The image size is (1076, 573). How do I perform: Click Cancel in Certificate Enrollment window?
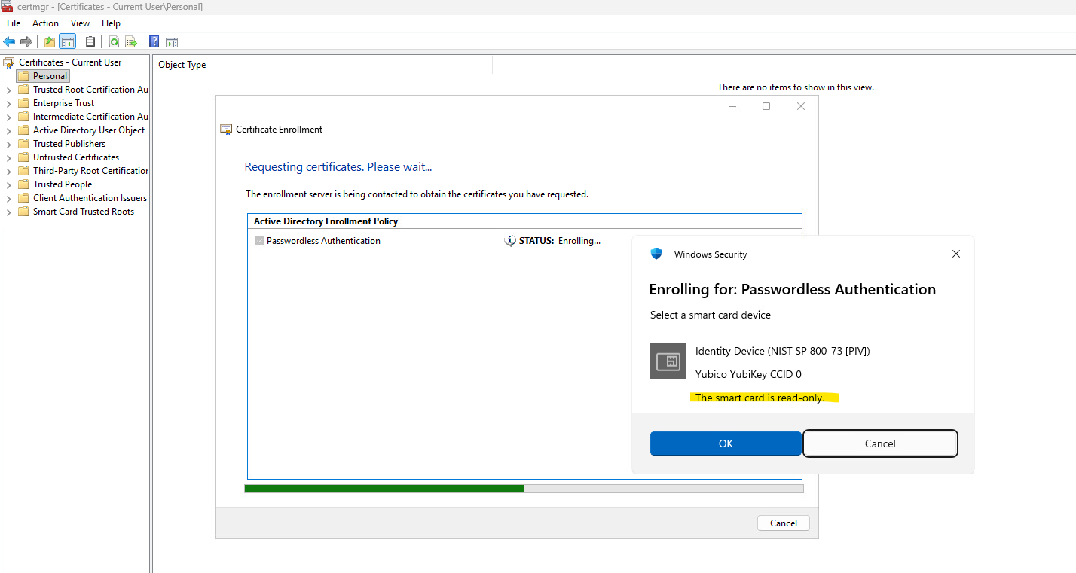[784, 523]
